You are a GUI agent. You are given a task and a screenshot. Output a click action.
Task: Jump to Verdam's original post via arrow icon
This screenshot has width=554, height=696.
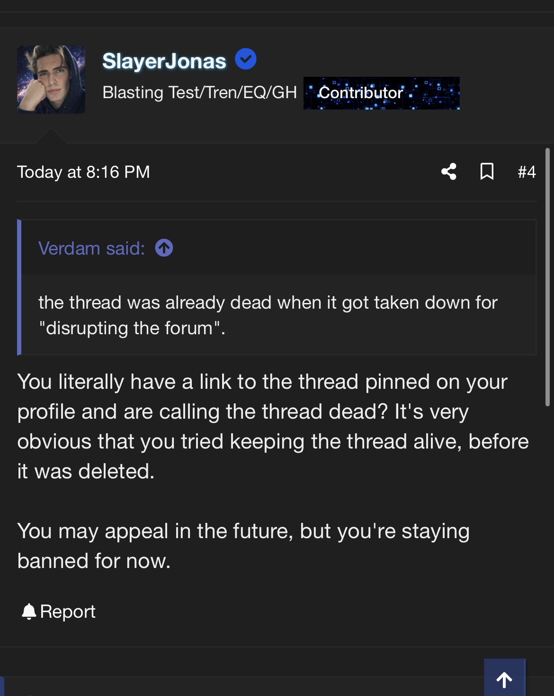click(164, 248)
